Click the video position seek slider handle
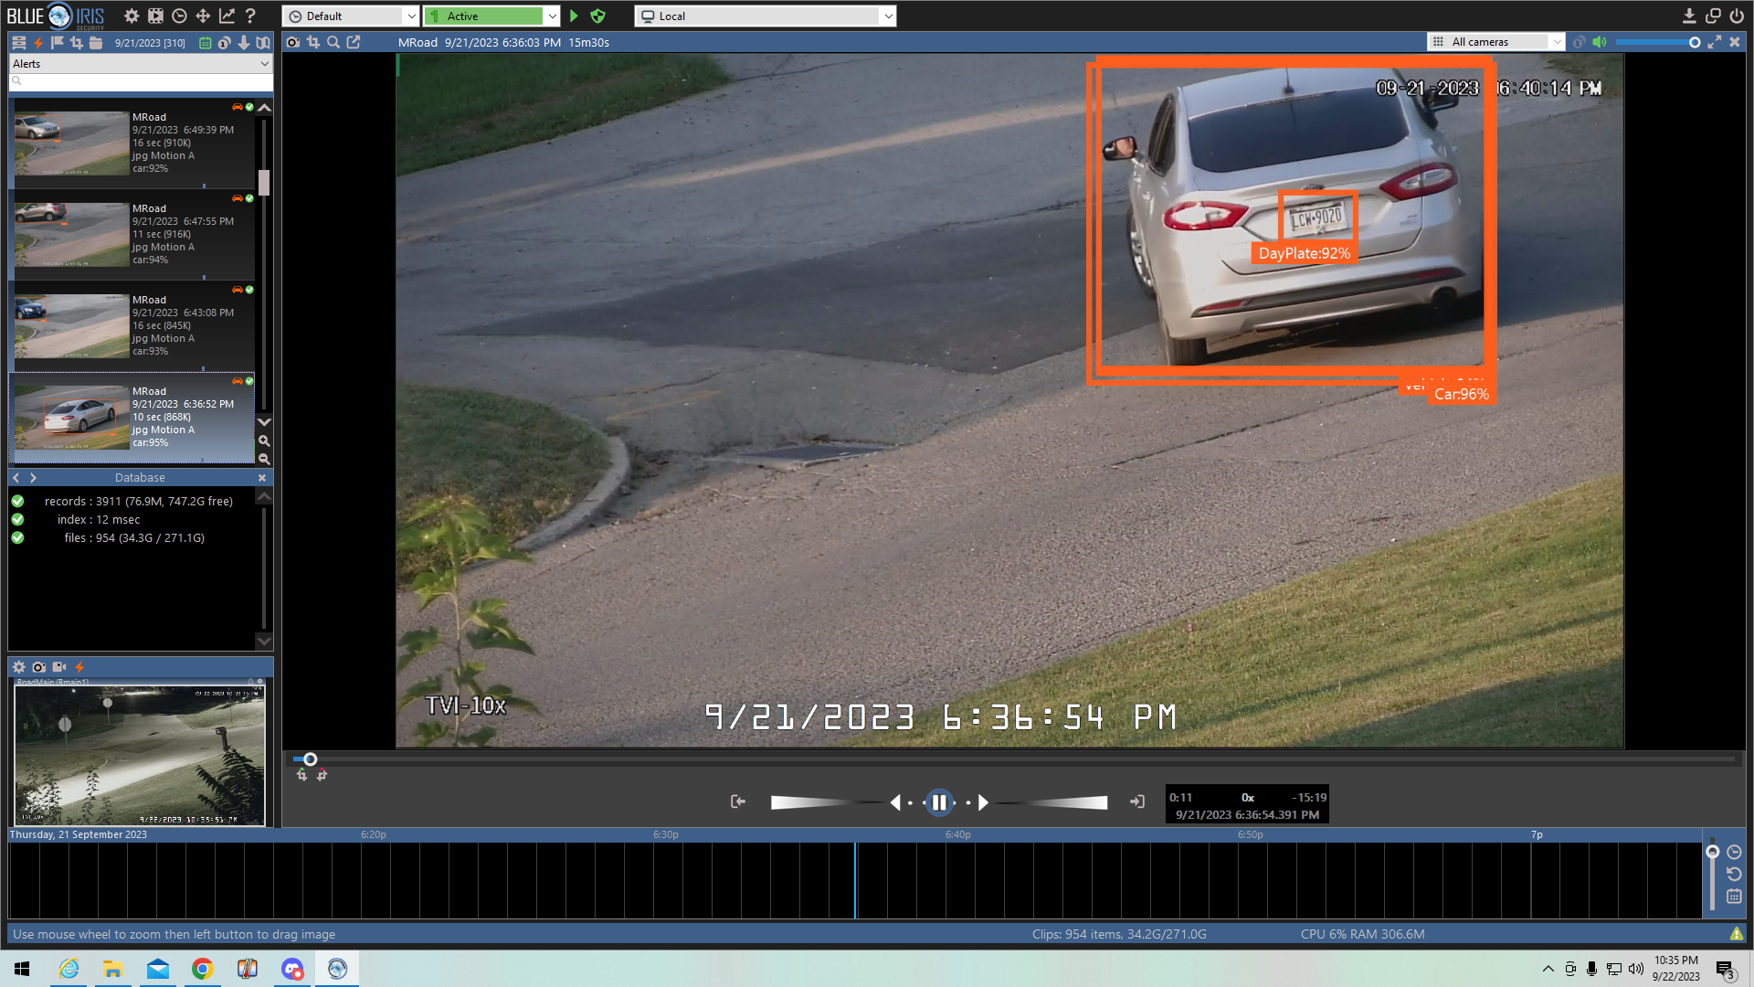The height and width of the screenshot is (987, 1754). click(x=311, y=759)
